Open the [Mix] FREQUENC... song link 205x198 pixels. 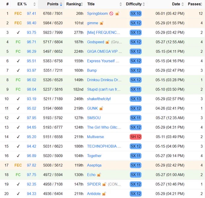(x=103, y=32)
